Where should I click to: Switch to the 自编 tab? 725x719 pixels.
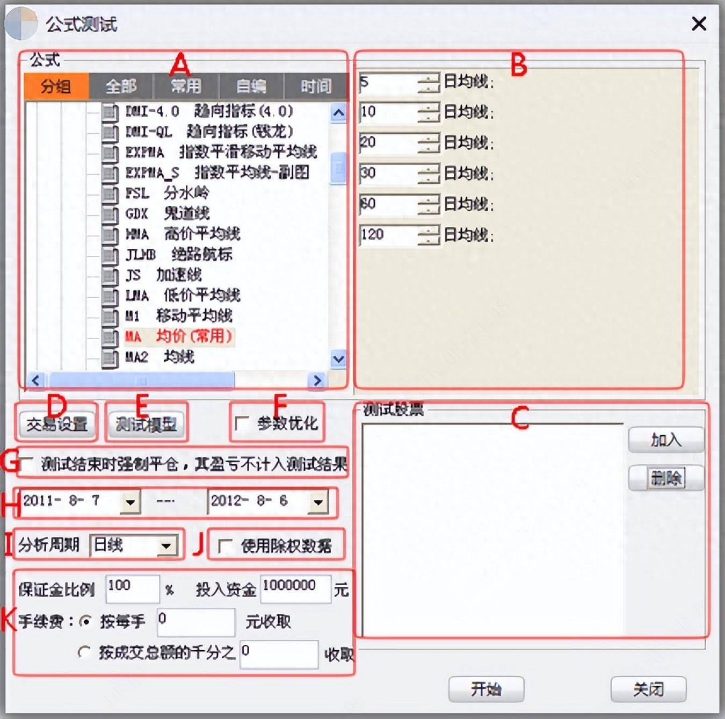pos(251,86)
